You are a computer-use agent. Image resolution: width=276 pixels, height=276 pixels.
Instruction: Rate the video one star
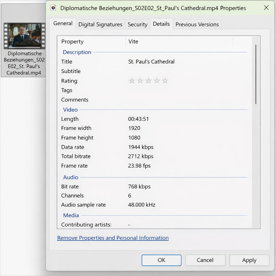click(x=132, y=80)
